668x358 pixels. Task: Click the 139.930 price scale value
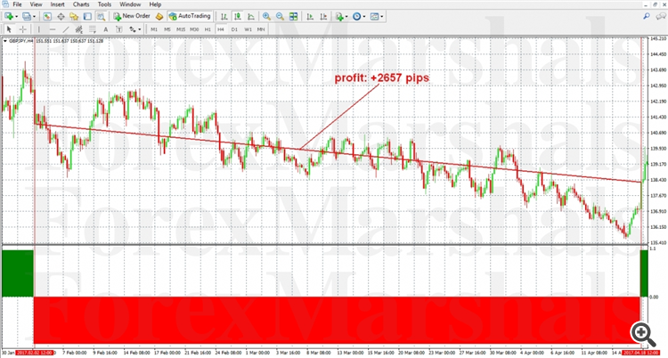[658, 149]
